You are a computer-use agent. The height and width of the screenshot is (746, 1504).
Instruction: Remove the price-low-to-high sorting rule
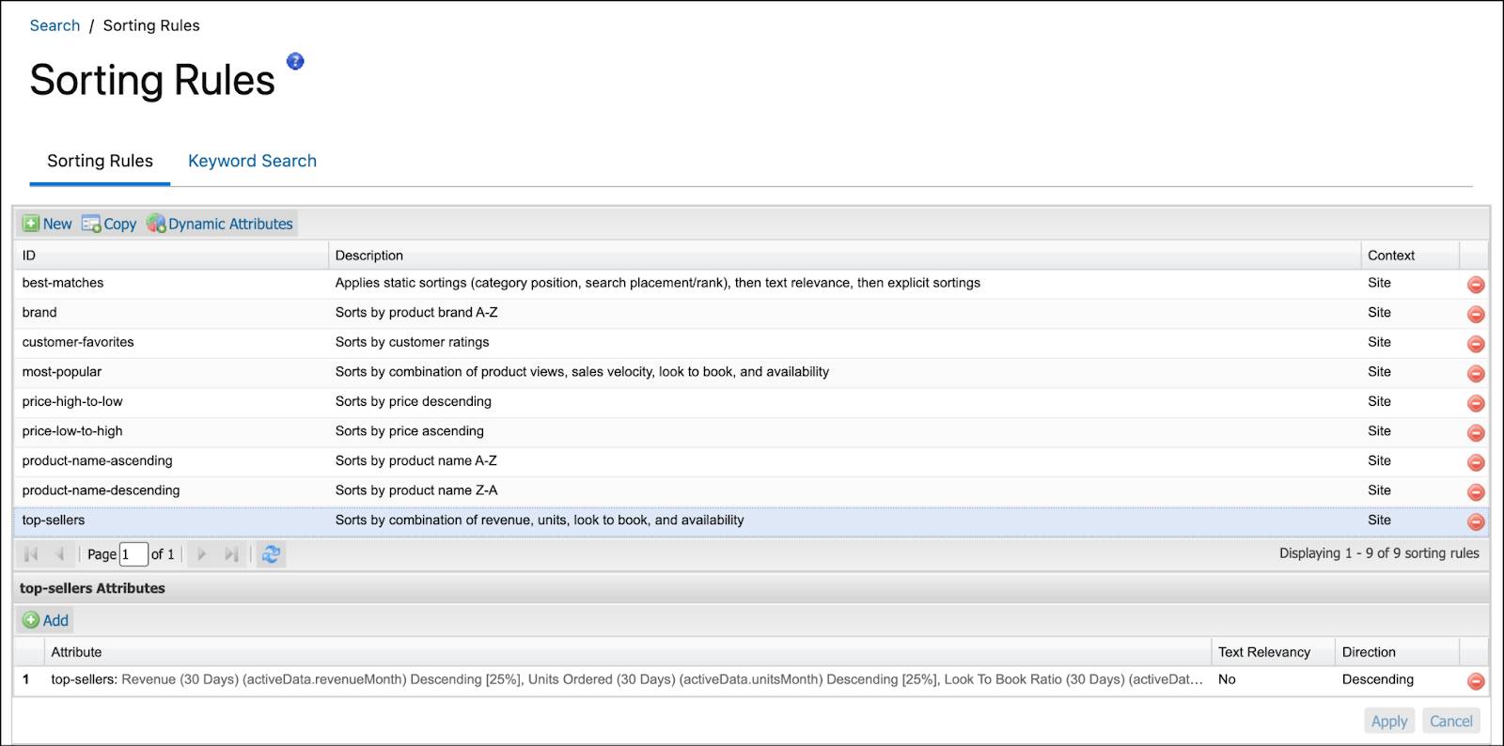click(1476, 432)
